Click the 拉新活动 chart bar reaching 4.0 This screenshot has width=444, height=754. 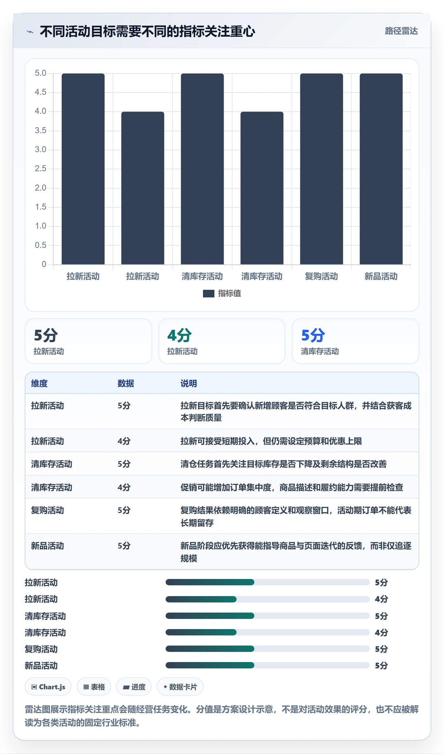click(143, 188)
